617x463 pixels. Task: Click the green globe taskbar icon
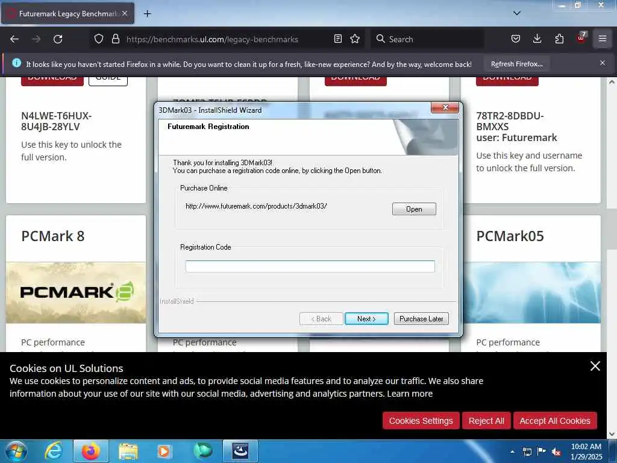coord(202,451)
